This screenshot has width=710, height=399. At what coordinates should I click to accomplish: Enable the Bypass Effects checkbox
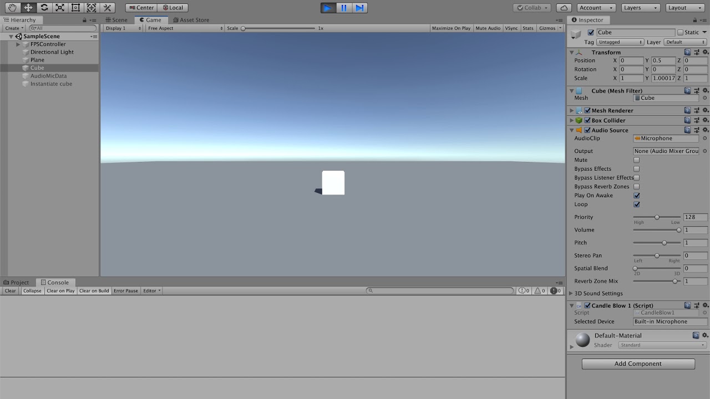(x=637, y=169)
